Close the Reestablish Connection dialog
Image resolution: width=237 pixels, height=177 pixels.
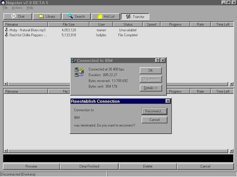pyautogui.click(x=168, y=101)
